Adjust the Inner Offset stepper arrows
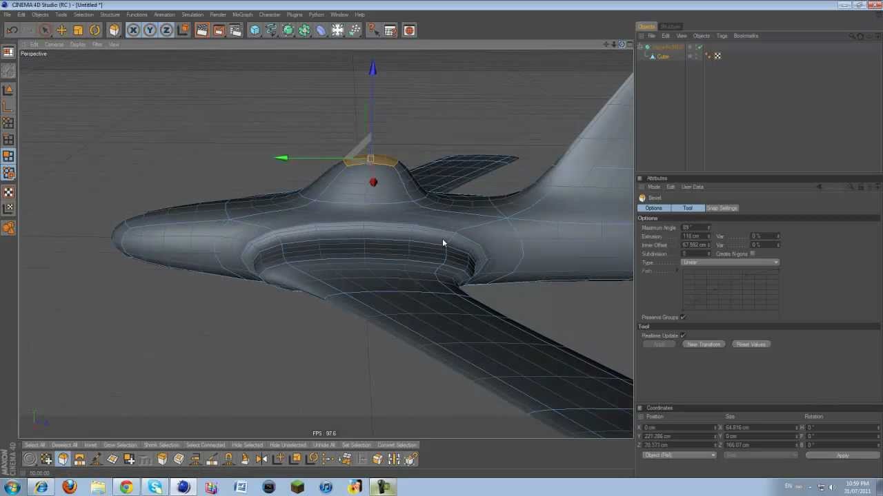Viewport: 883px width, 496px height. (x=709, y=245)
